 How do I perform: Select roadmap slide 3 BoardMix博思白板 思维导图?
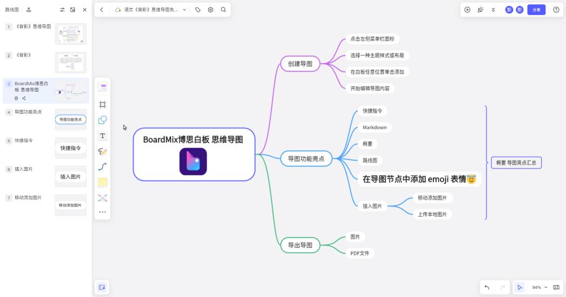(x=46, y=91)
